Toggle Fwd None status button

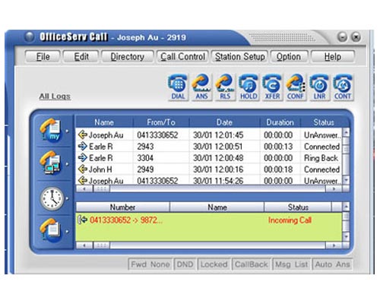click(150, 264)
